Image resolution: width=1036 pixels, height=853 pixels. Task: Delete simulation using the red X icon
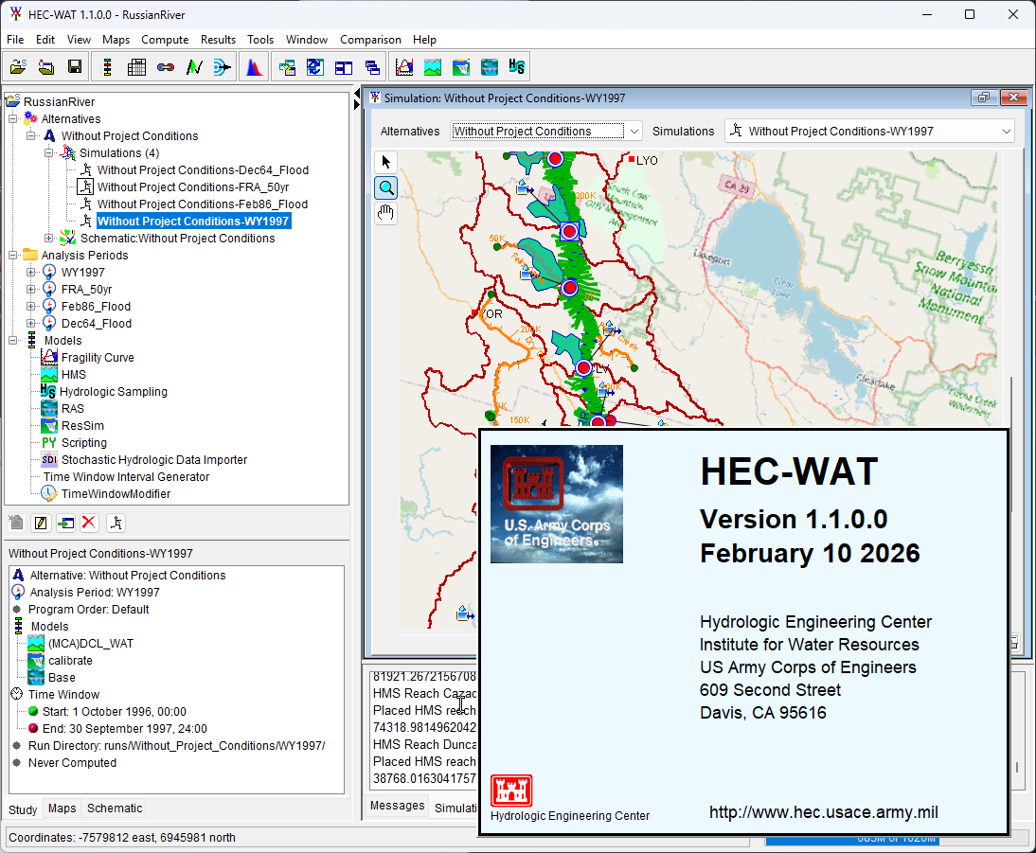[89, 524]
